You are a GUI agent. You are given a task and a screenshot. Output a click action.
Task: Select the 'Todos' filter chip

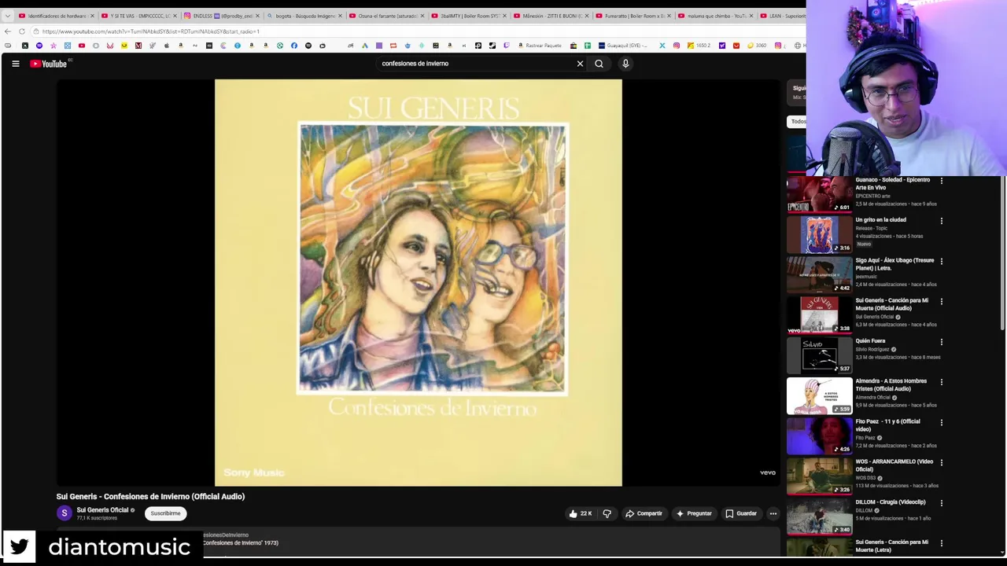pyautogui.click(x=798, y=122)
